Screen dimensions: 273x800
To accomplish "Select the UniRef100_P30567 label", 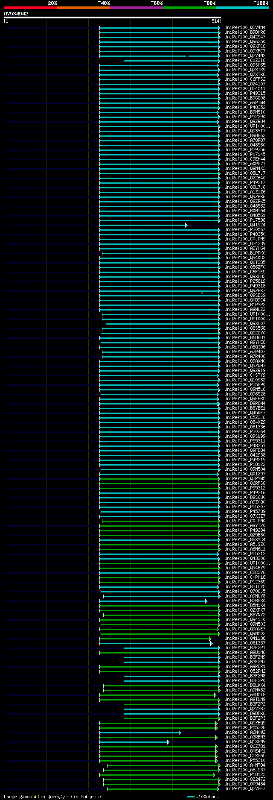I will click(x=245, y=230).
